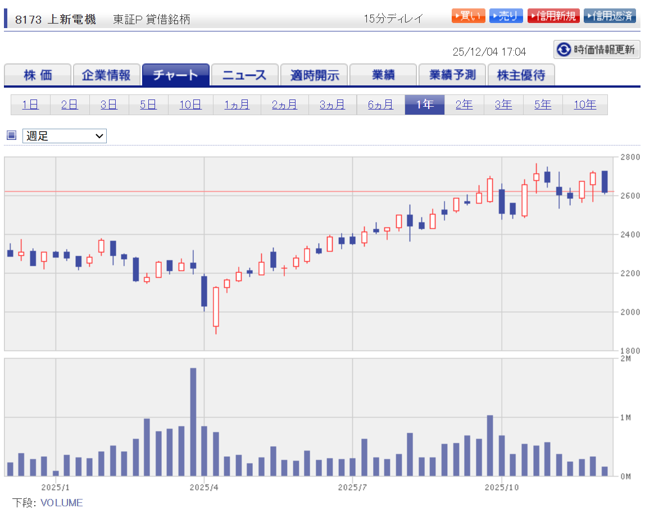Expand the 週足 chart interval dropdown
Screen dimensions: 645x513
pos(64,136)
